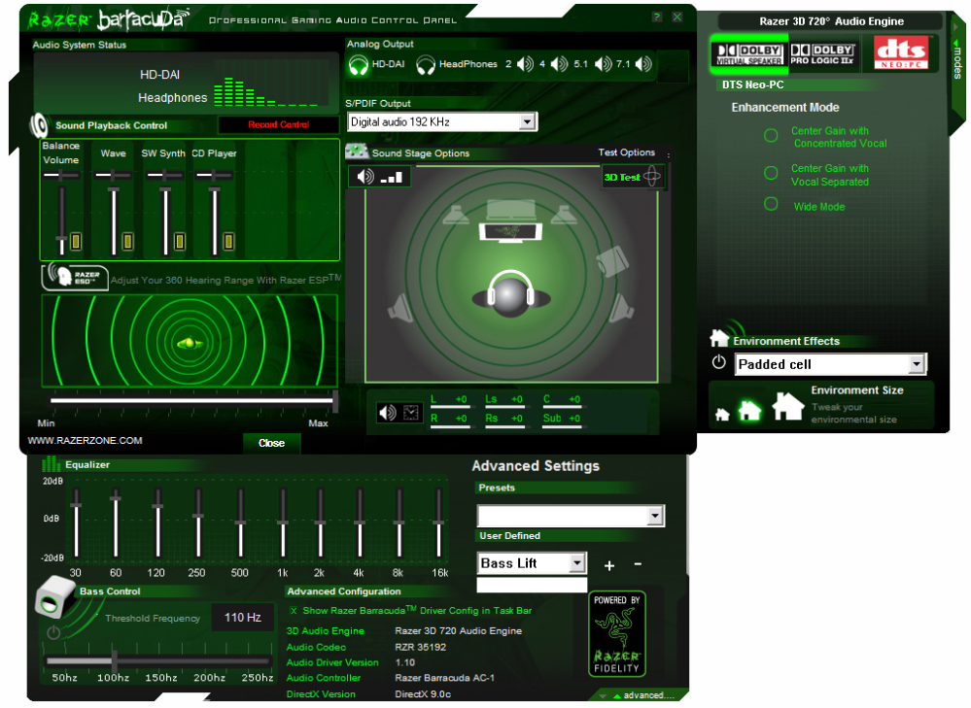This screenshot has width=971, height=708.
Task: Click the green Close button
Action: (x=271, y=443)
